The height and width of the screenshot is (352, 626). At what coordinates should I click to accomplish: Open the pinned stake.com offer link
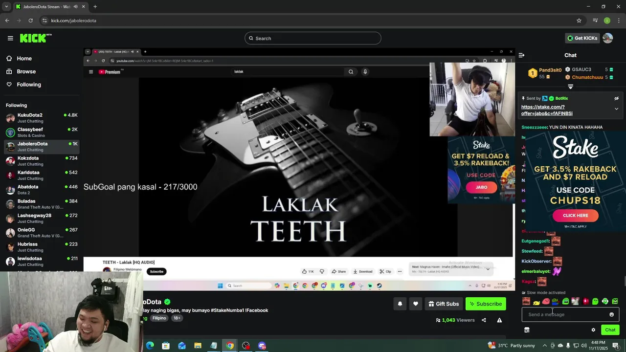[x=547, y=110]
